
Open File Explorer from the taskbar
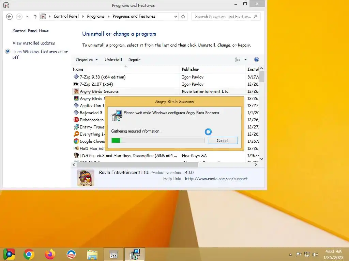coord(92,254)
